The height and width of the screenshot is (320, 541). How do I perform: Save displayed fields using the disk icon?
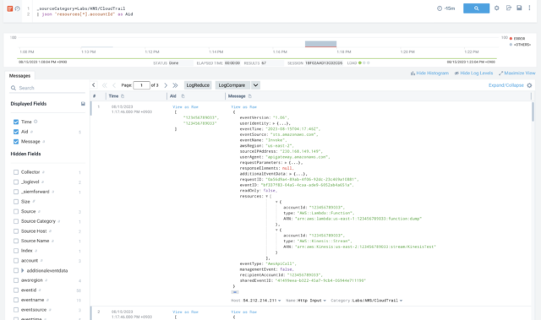[x=83, y=104]
